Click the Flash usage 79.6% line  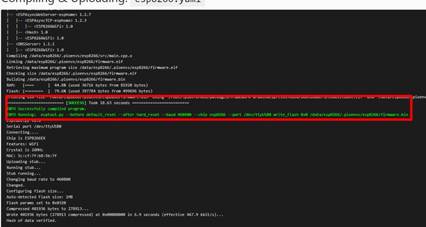point(80,91)
